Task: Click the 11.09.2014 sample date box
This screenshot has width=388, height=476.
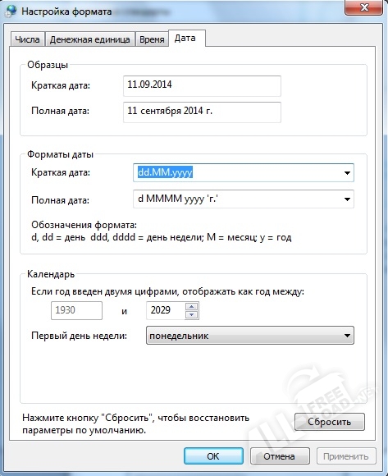Action: (x=202, y=86)
